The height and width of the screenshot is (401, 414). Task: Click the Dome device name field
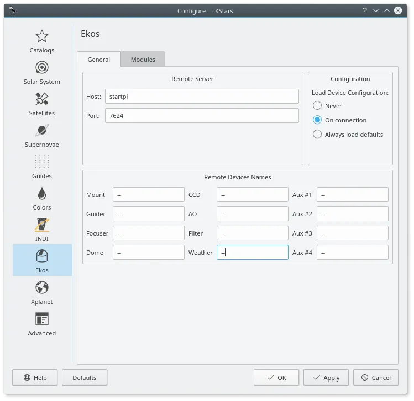coord(149,253)
